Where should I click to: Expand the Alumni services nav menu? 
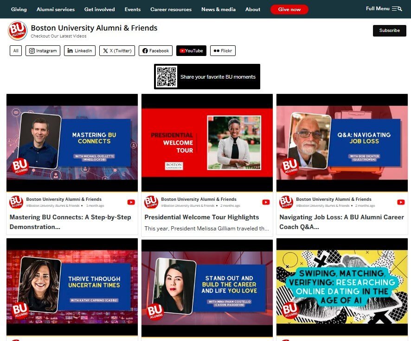(x=56, y=9)
